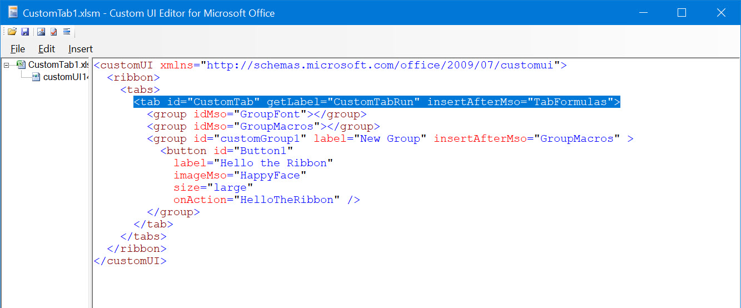Click the Insert Icons picture button
The image size is (741, 308).
41,32
